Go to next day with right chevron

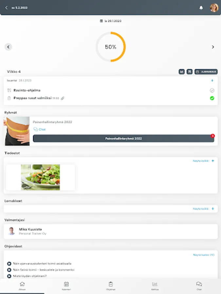(213, 47)
